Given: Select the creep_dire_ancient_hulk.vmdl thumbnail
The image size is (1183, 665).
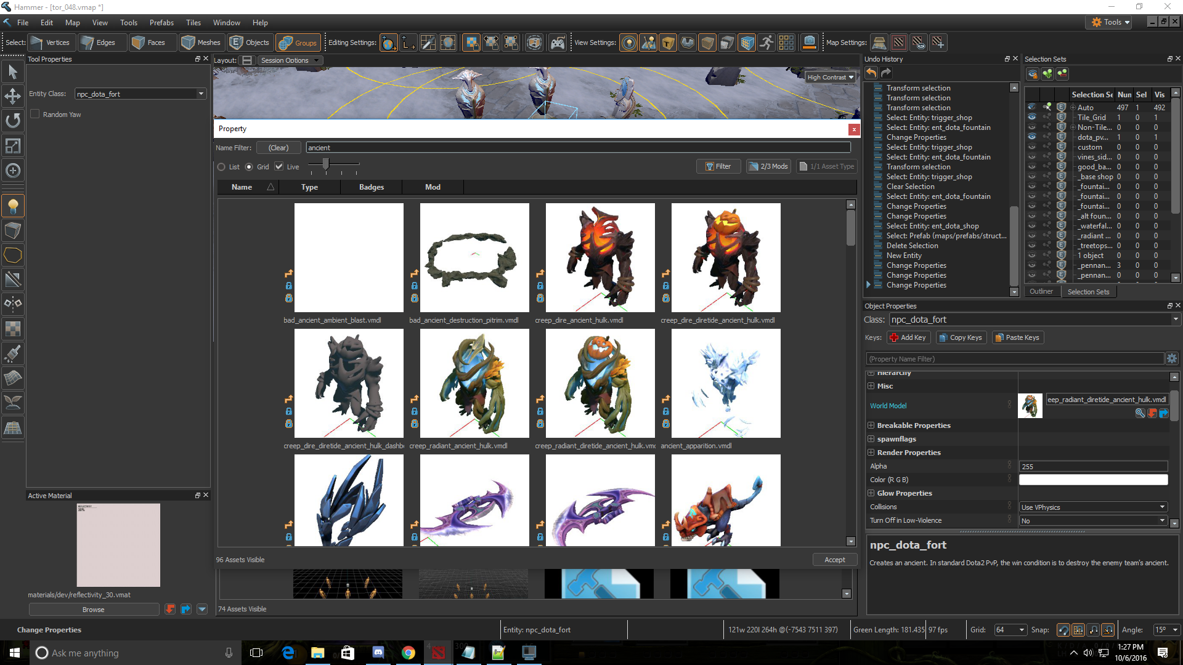Looking at the screenshot, I should click(x=600, y=258).
